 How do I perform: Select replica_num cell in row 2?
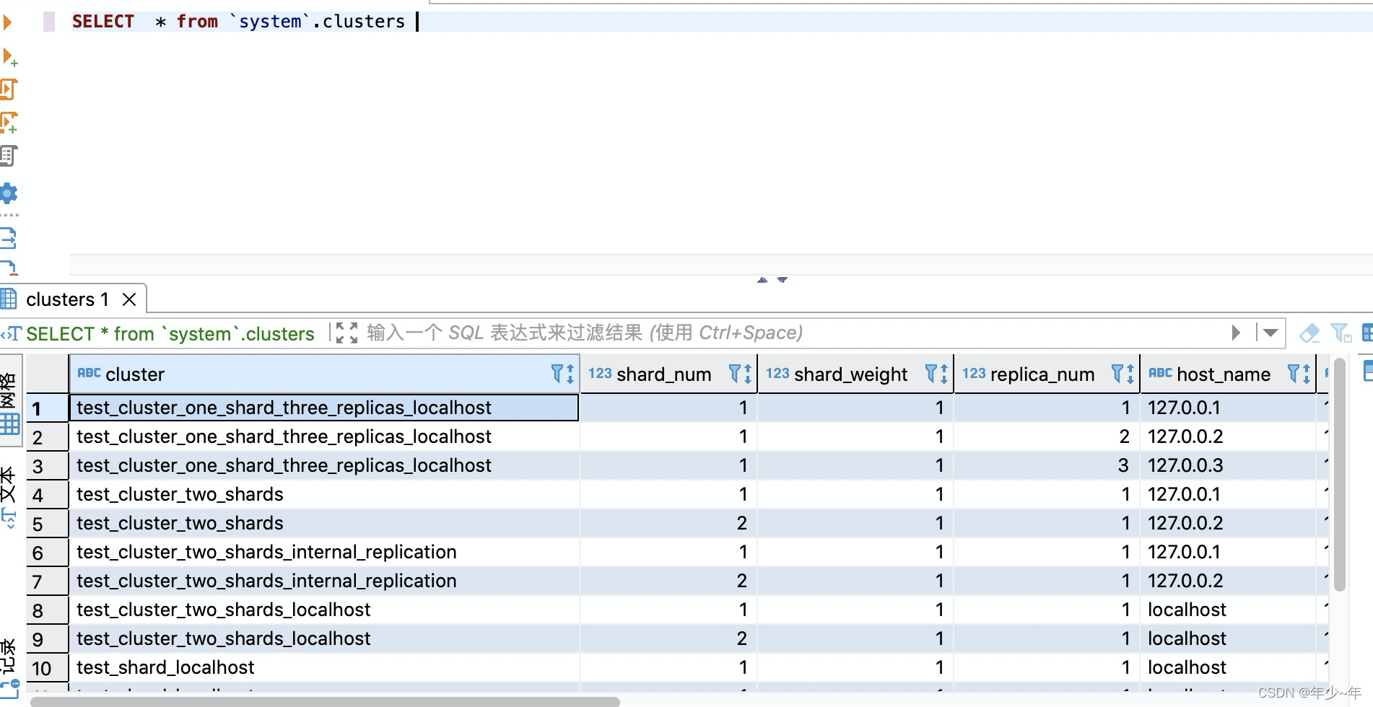tap(1047, 436)
